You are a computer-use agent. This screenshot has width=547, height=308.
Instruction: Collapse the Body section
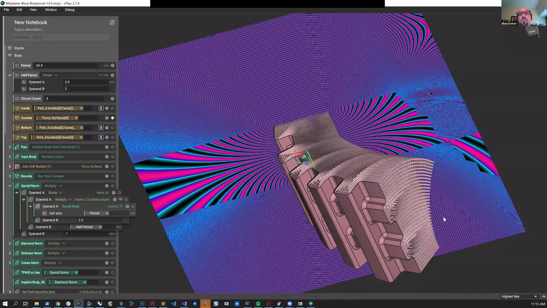9,56
